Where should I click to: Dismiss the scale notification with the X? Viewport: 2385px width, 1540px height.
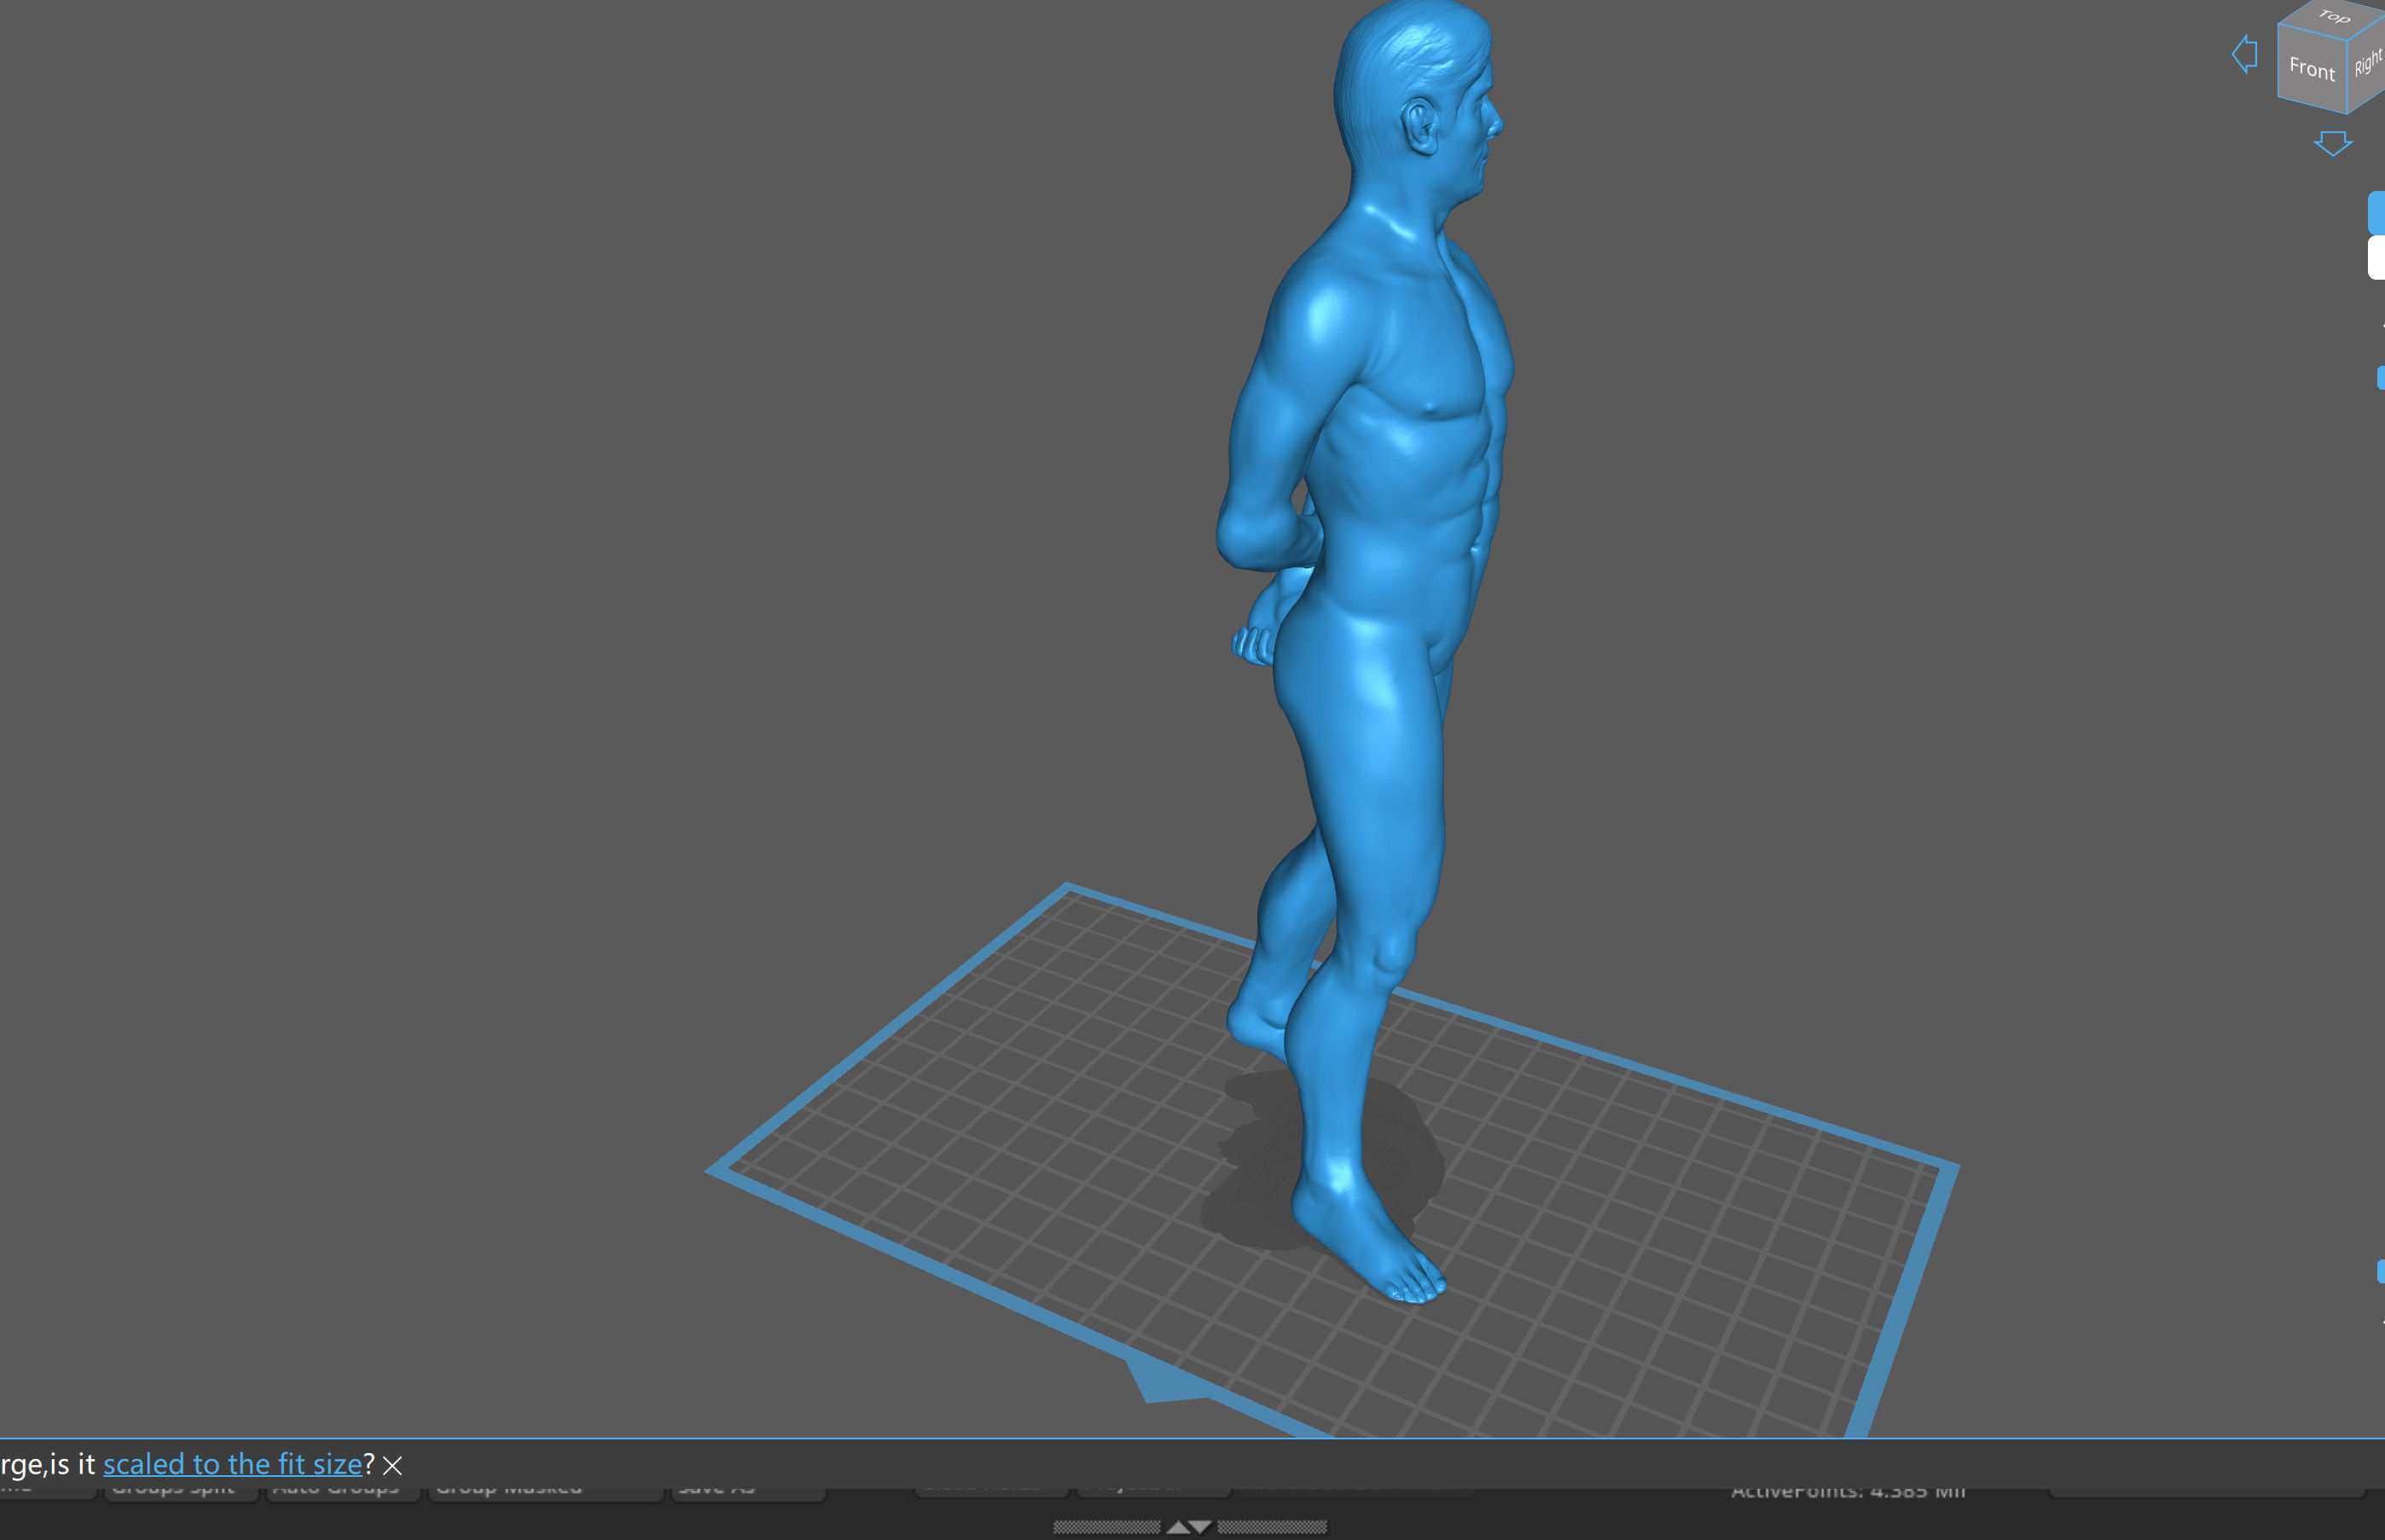click(x=392, y=1466)
